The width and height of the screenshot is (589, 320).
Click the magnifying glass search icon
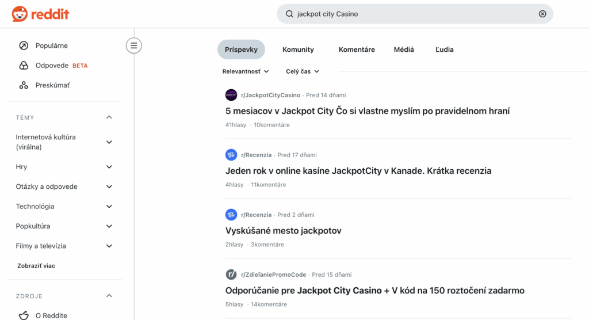click(289, 14)
